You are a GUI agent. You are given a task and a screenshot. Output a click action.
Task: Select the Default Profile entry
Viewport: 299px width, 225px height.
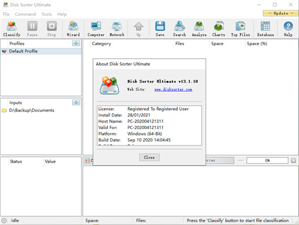[41, 51]
